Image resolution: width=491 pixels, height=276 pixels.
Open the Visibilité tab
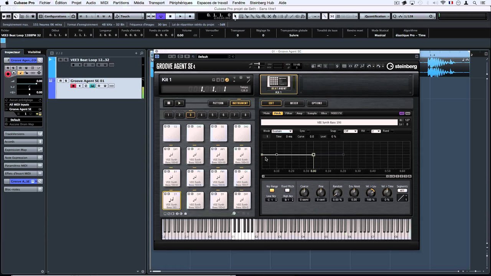pos(34,52)
